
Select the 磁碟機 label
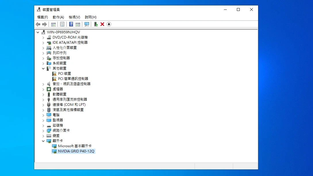click(x=58, y=125)
